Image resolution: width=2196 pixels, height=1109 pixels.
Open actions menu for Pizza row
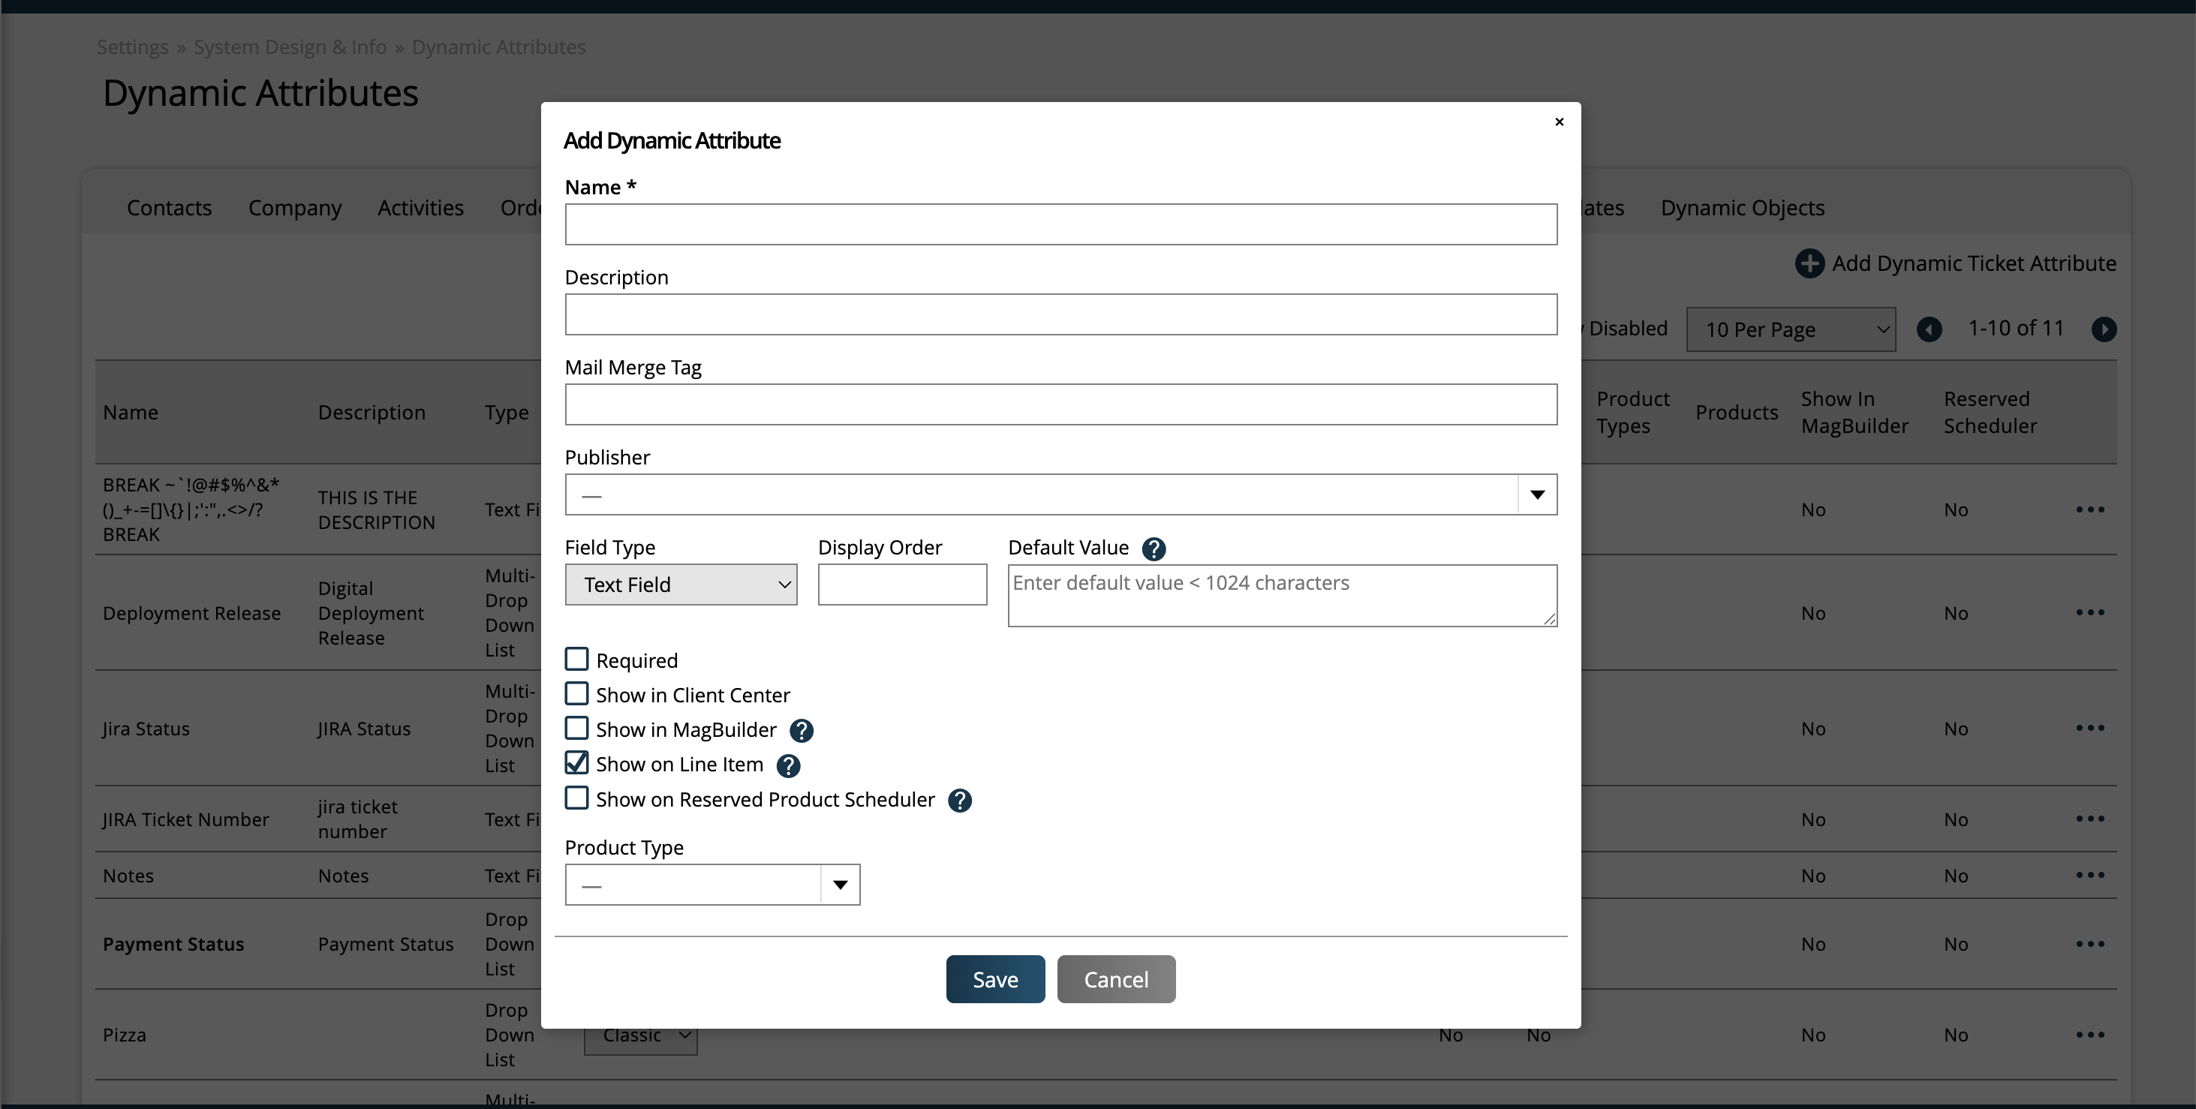[x=2089, y=1035]
